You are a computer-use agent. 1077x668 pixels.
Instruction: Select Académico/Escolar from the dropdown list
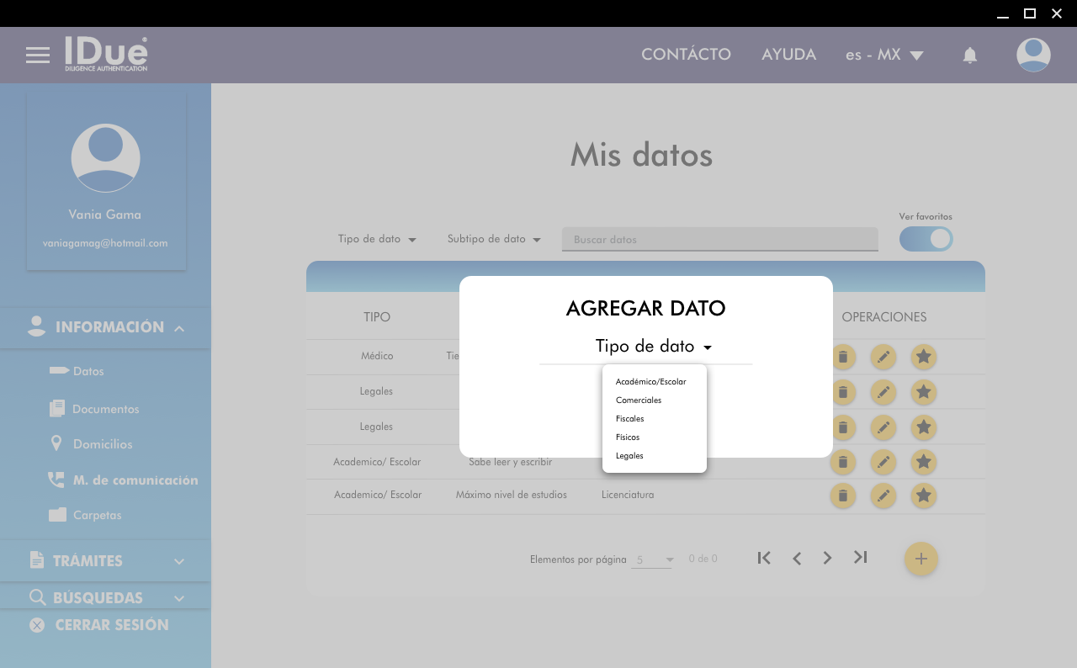click(650, 382)
